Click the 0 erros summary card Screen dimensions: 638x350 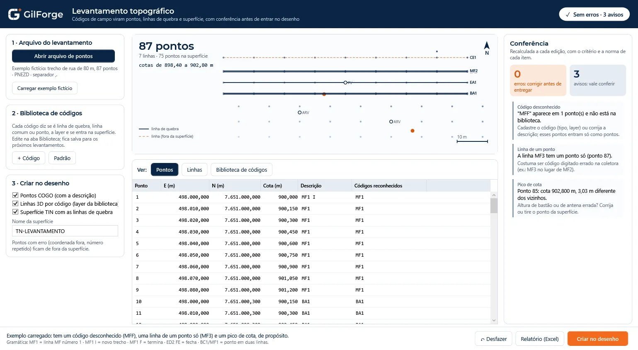pyautogui.click(x=538, y=80)
